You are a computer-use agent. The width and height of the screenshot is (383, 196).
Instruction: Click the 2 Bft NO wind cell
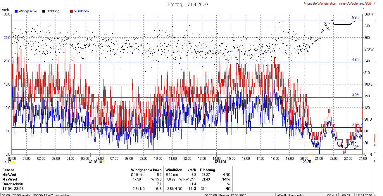point(139,189)
